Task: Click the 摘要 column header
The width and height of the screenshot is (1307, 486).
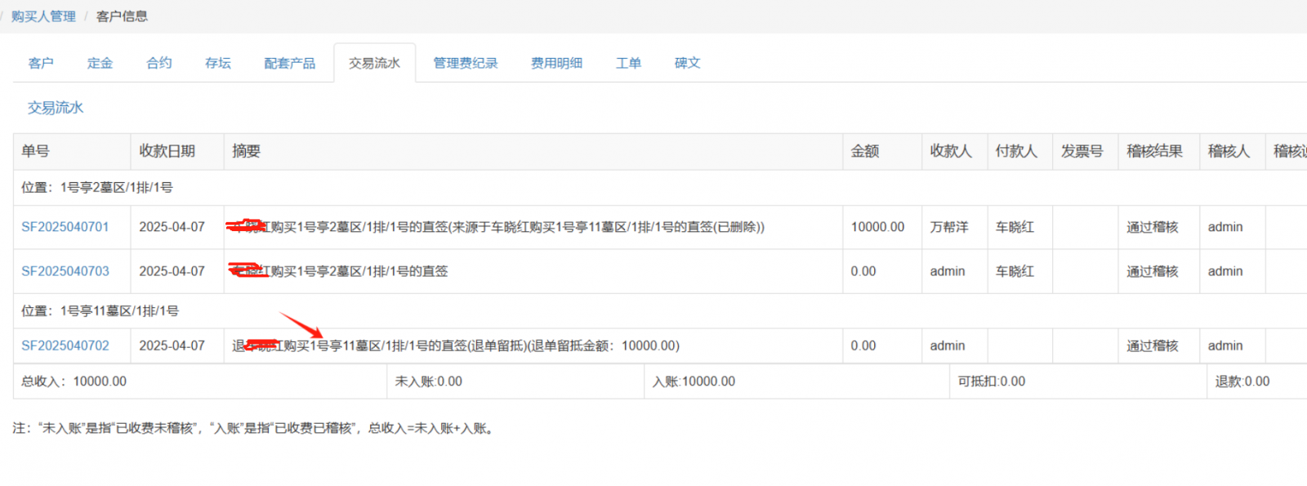Action: click(x=246, y=151)
